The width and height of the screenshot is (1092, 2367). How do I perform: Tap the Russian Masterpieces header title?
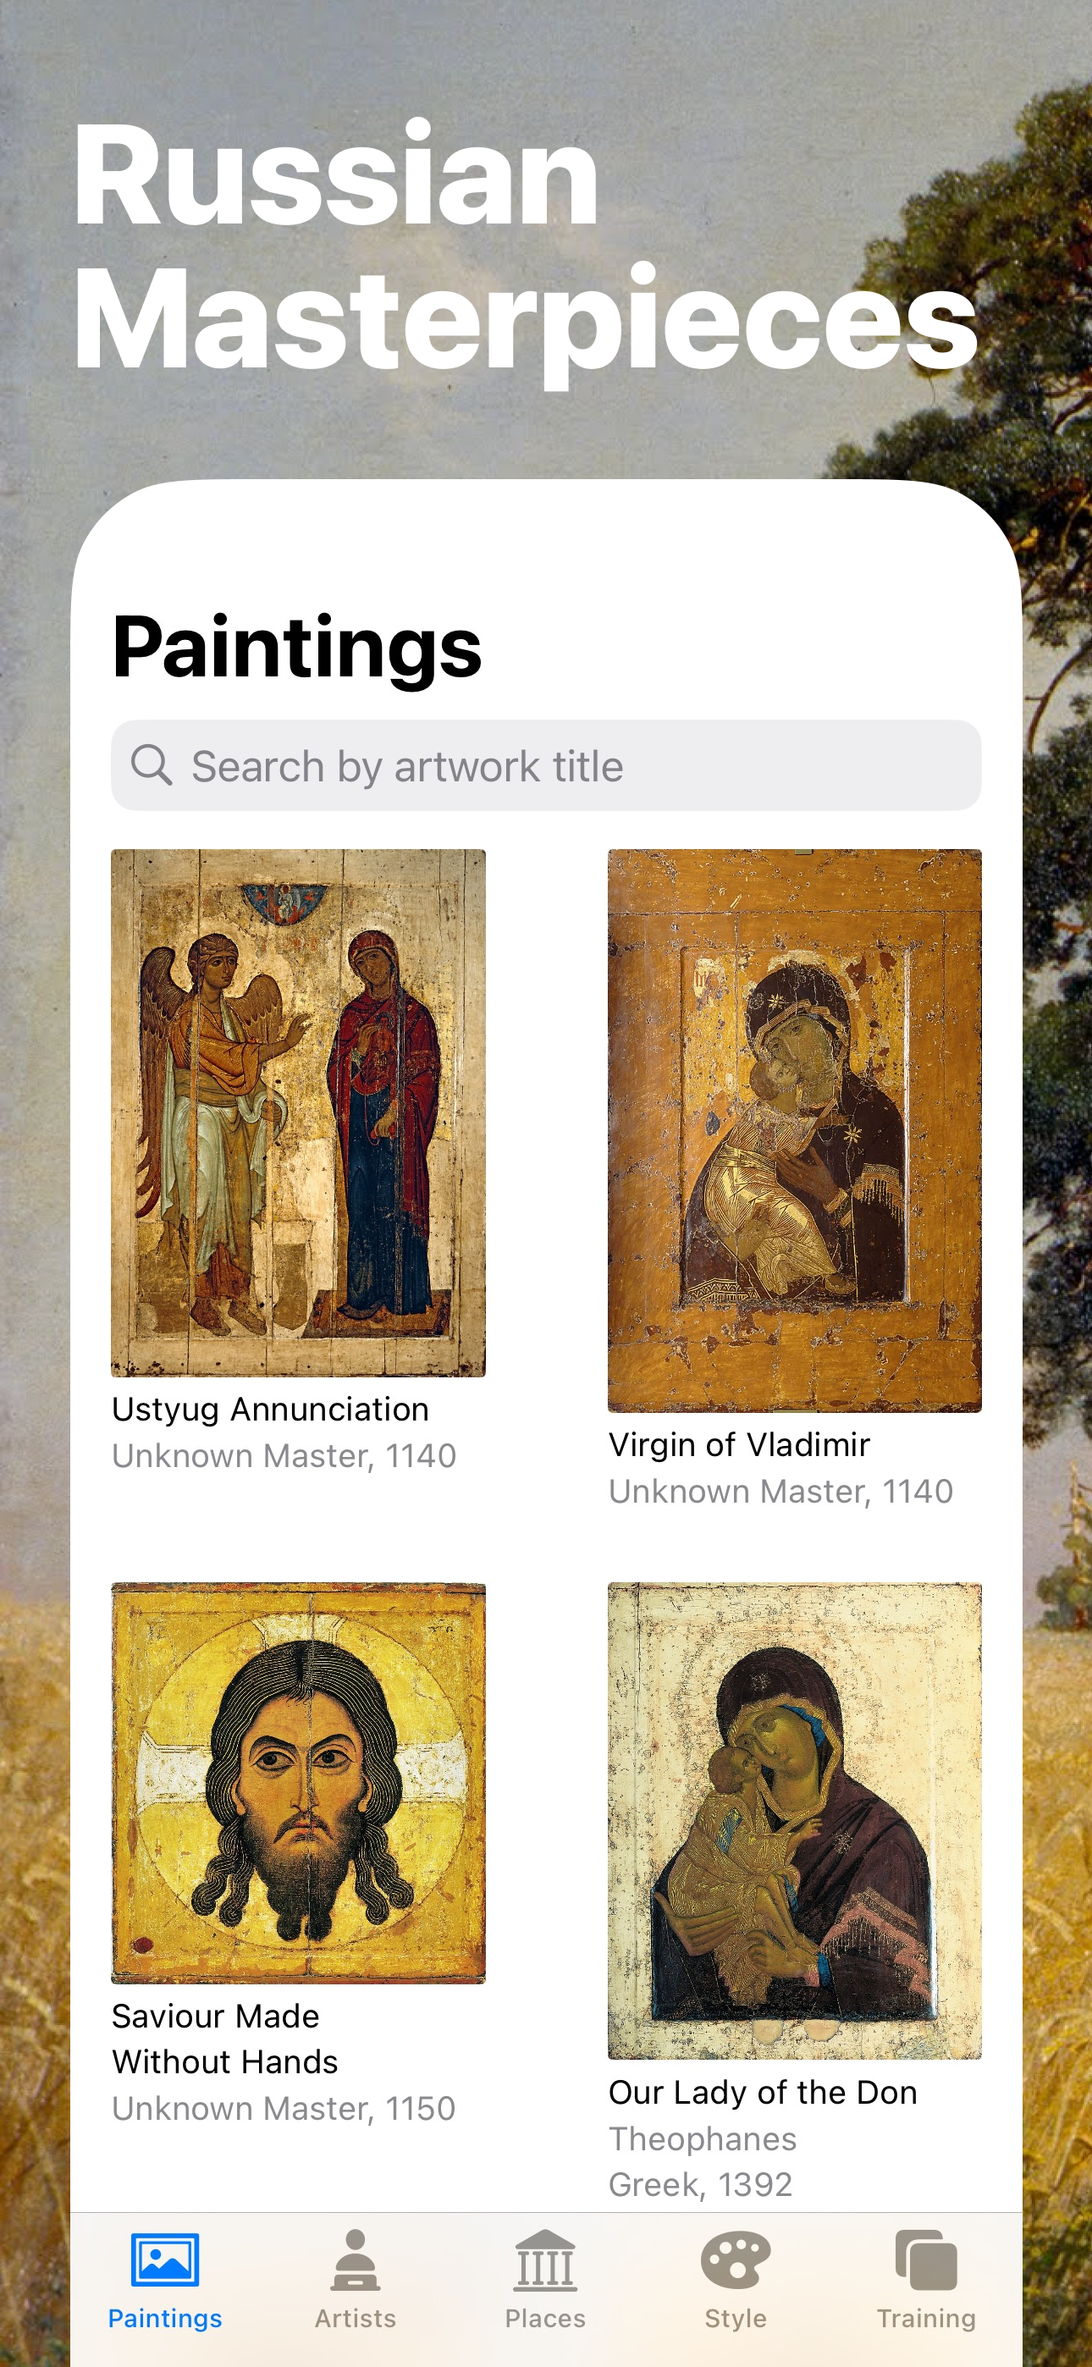(524, 247)
